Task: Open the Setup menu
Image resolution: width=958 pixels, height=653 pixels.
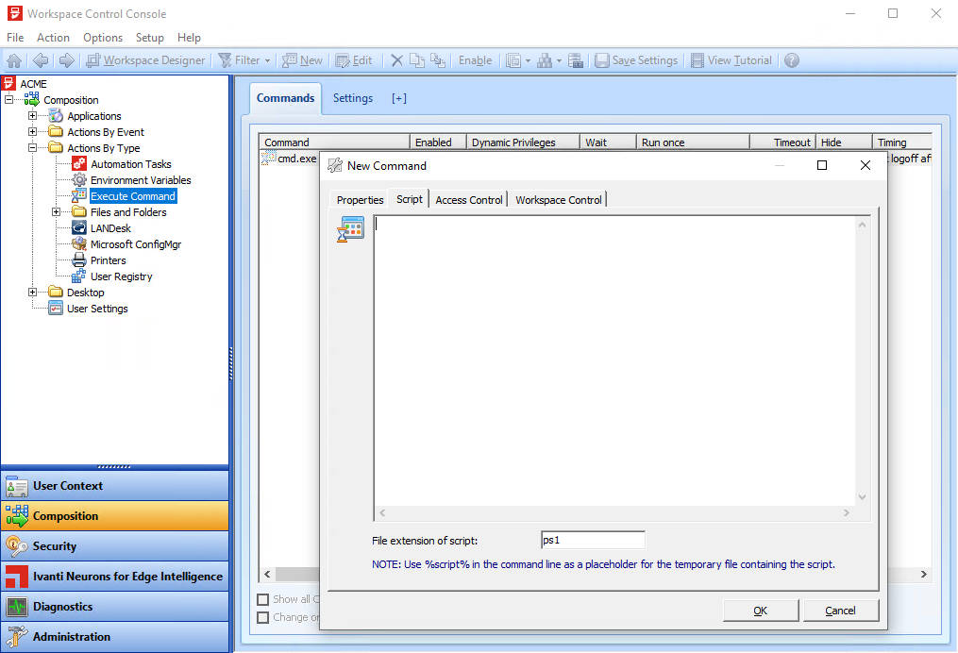Action: tap(150, 37)
